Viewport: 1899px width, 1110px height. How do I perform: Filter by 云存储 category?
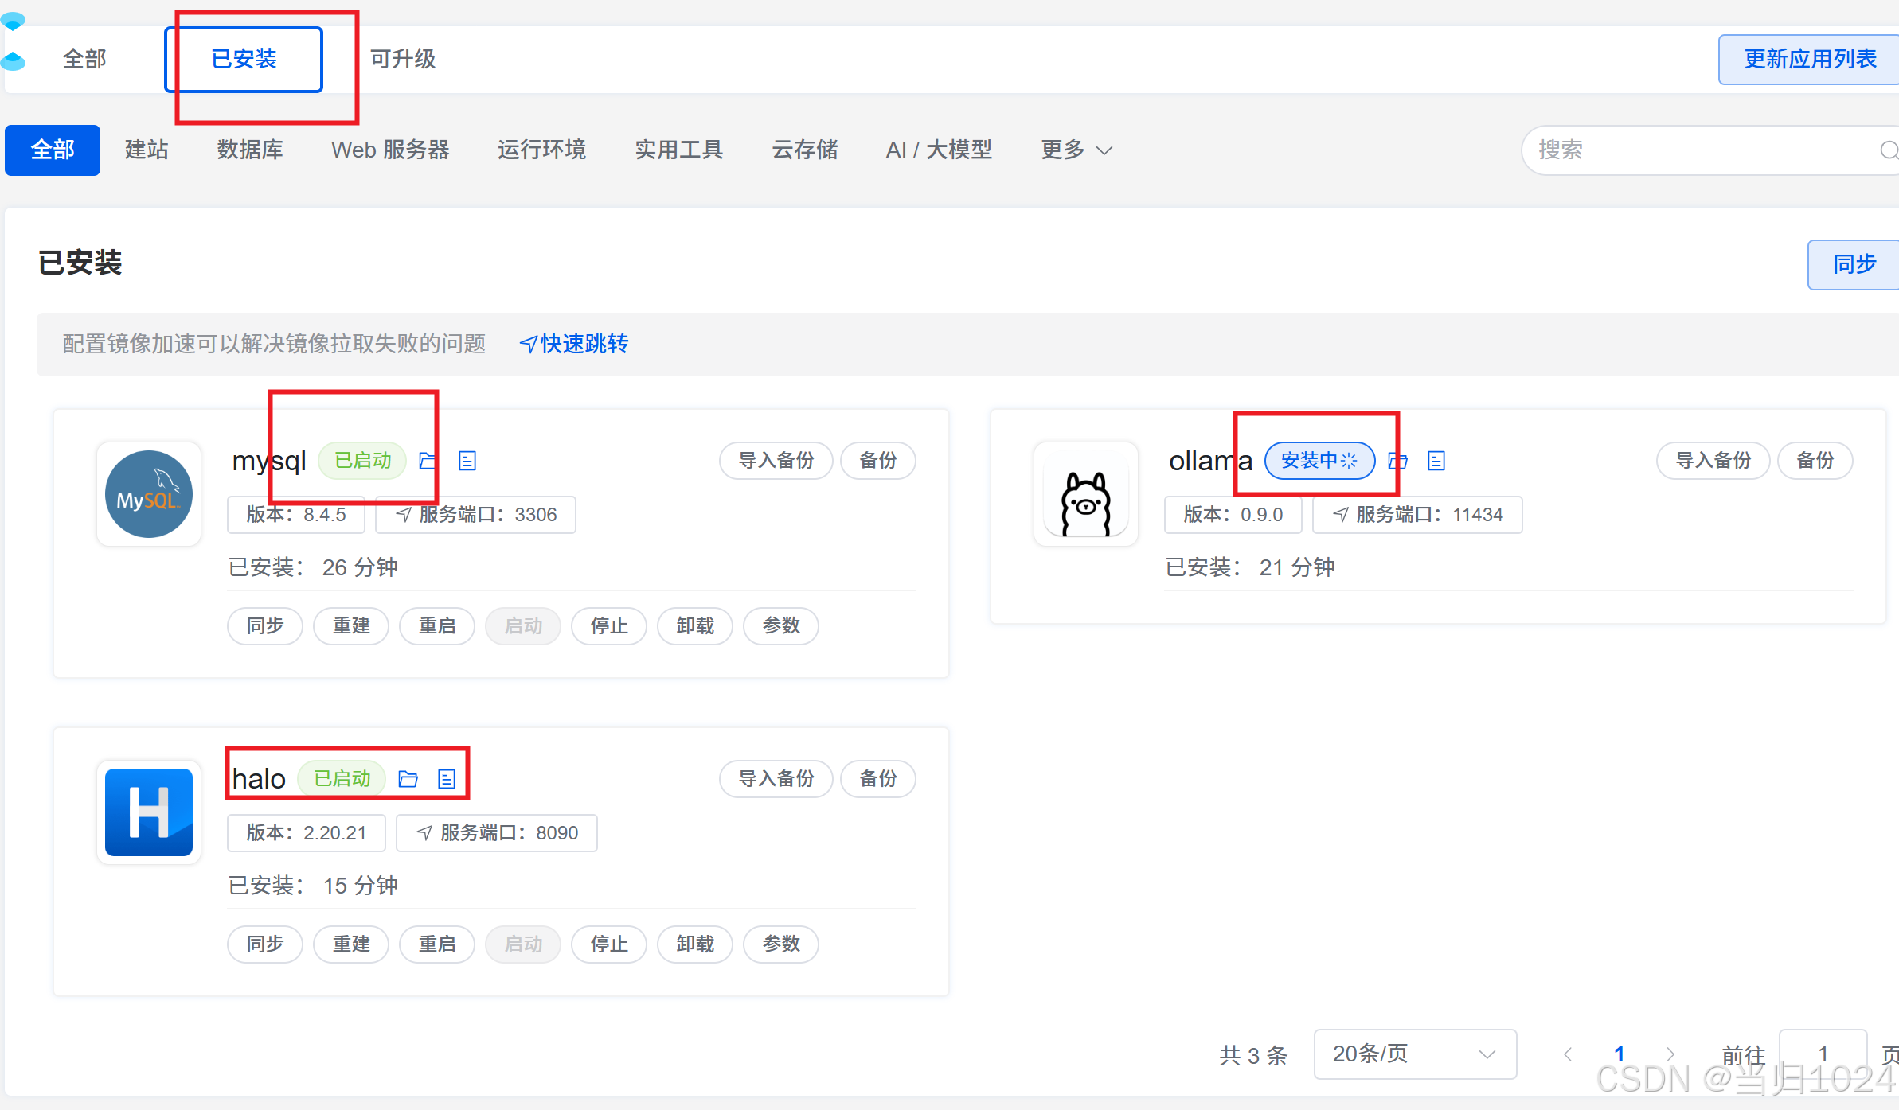804,150
